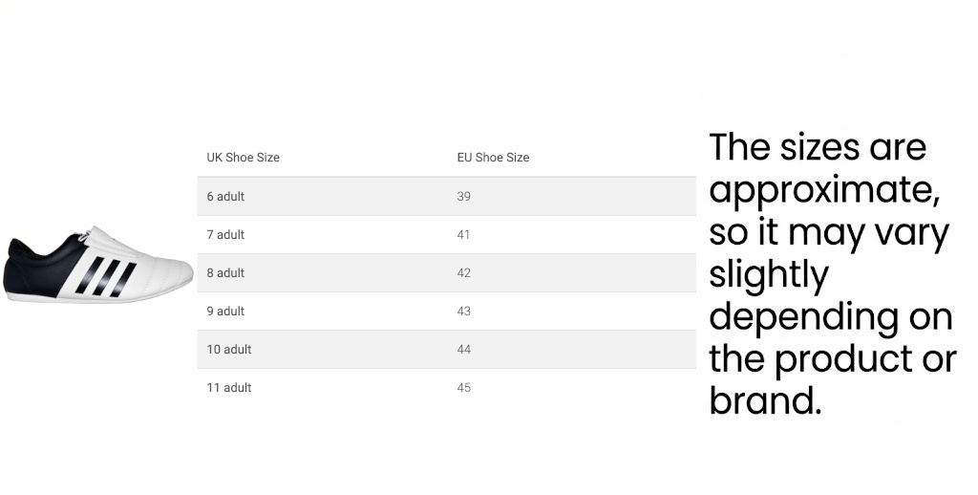Click the EU size 42 cell
The width and height of the screenshot is (978, 495).
click(463, 272)
